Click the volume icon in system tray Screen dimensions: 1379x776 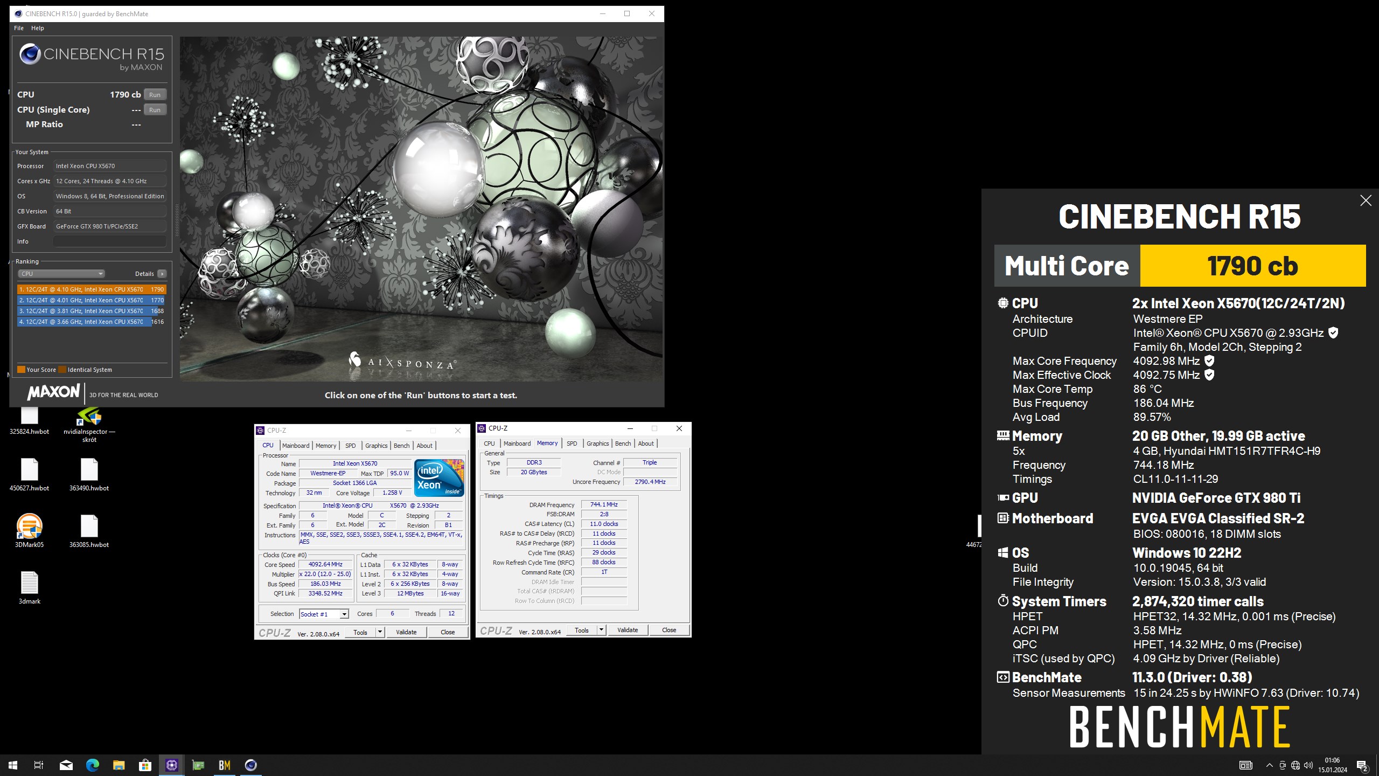pos(1308,765)
